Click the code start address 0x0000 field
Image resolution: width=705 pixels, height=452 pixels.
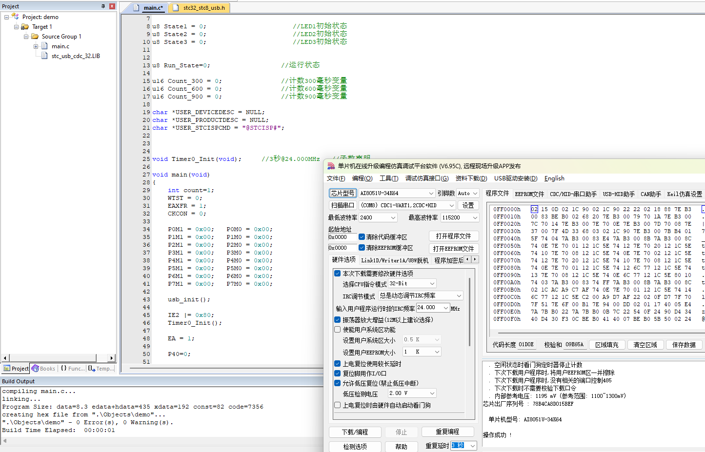click(x=342, y=237)
